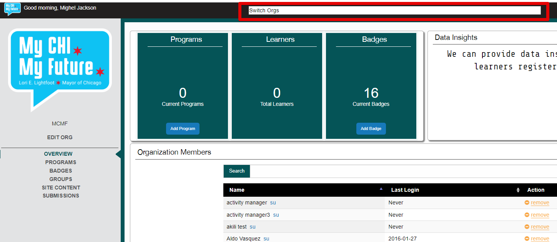Viewport: 557px width, 242px height.
Task: Open Submissions in the sidebar
Action: (x=61, y=196)
